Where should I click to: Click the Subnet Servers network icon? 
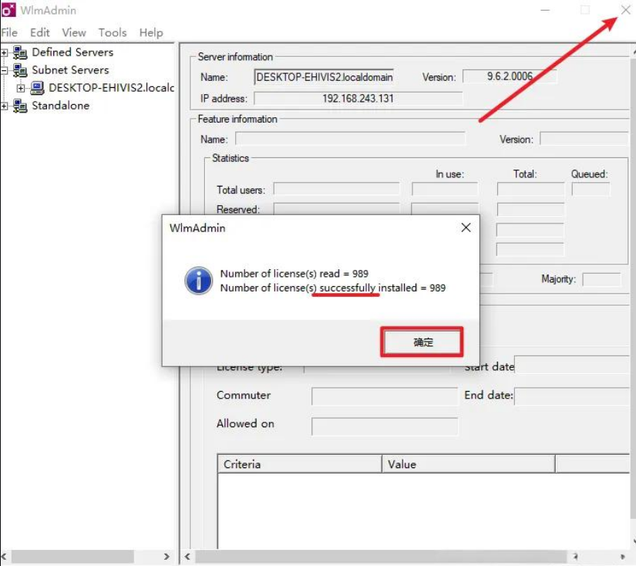20,70
